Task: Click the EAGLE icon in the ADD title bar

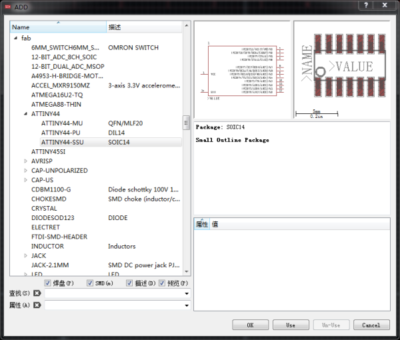Action: (x=8, y=7)
